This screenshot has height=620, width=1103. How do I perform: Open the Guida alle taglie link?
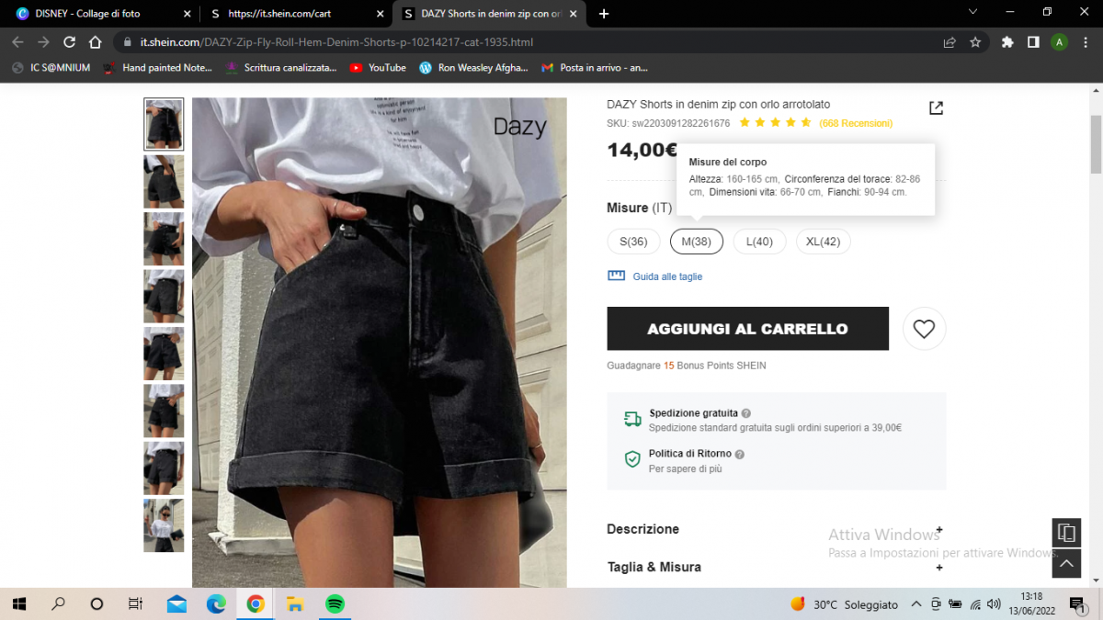[x=667, y=276]
